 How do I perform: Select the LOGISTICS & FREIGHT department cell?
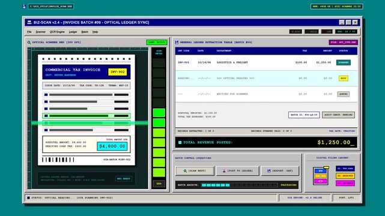click(x=232, y=62)
